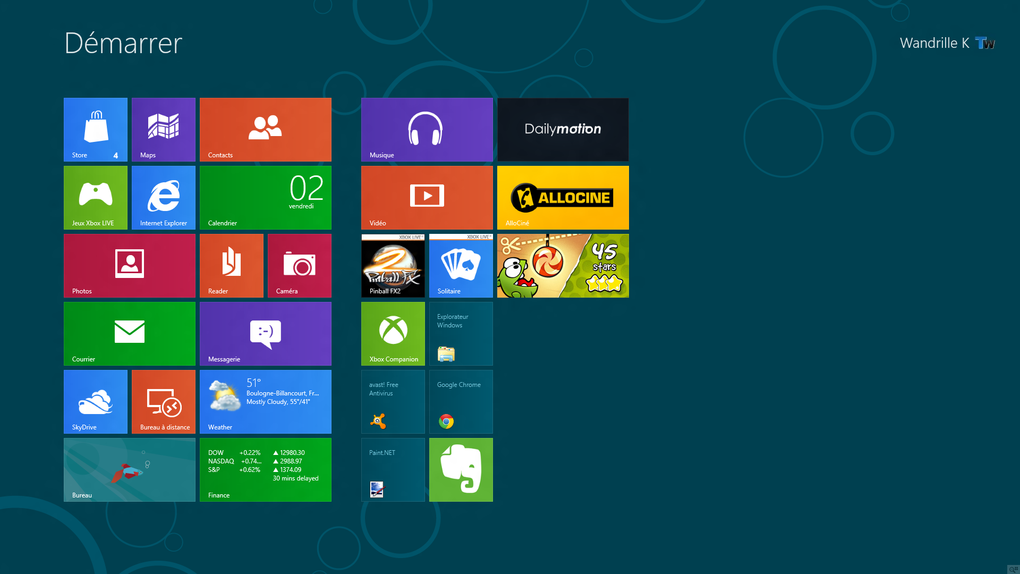Open the Maps tile
1020x574 pixels.
tap(164, 130)
